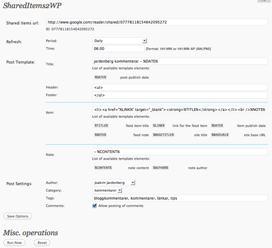Toggle Allow posting of comments checkbox
The width and height of the screenshot is (272, 248).
tap(94, 206)
